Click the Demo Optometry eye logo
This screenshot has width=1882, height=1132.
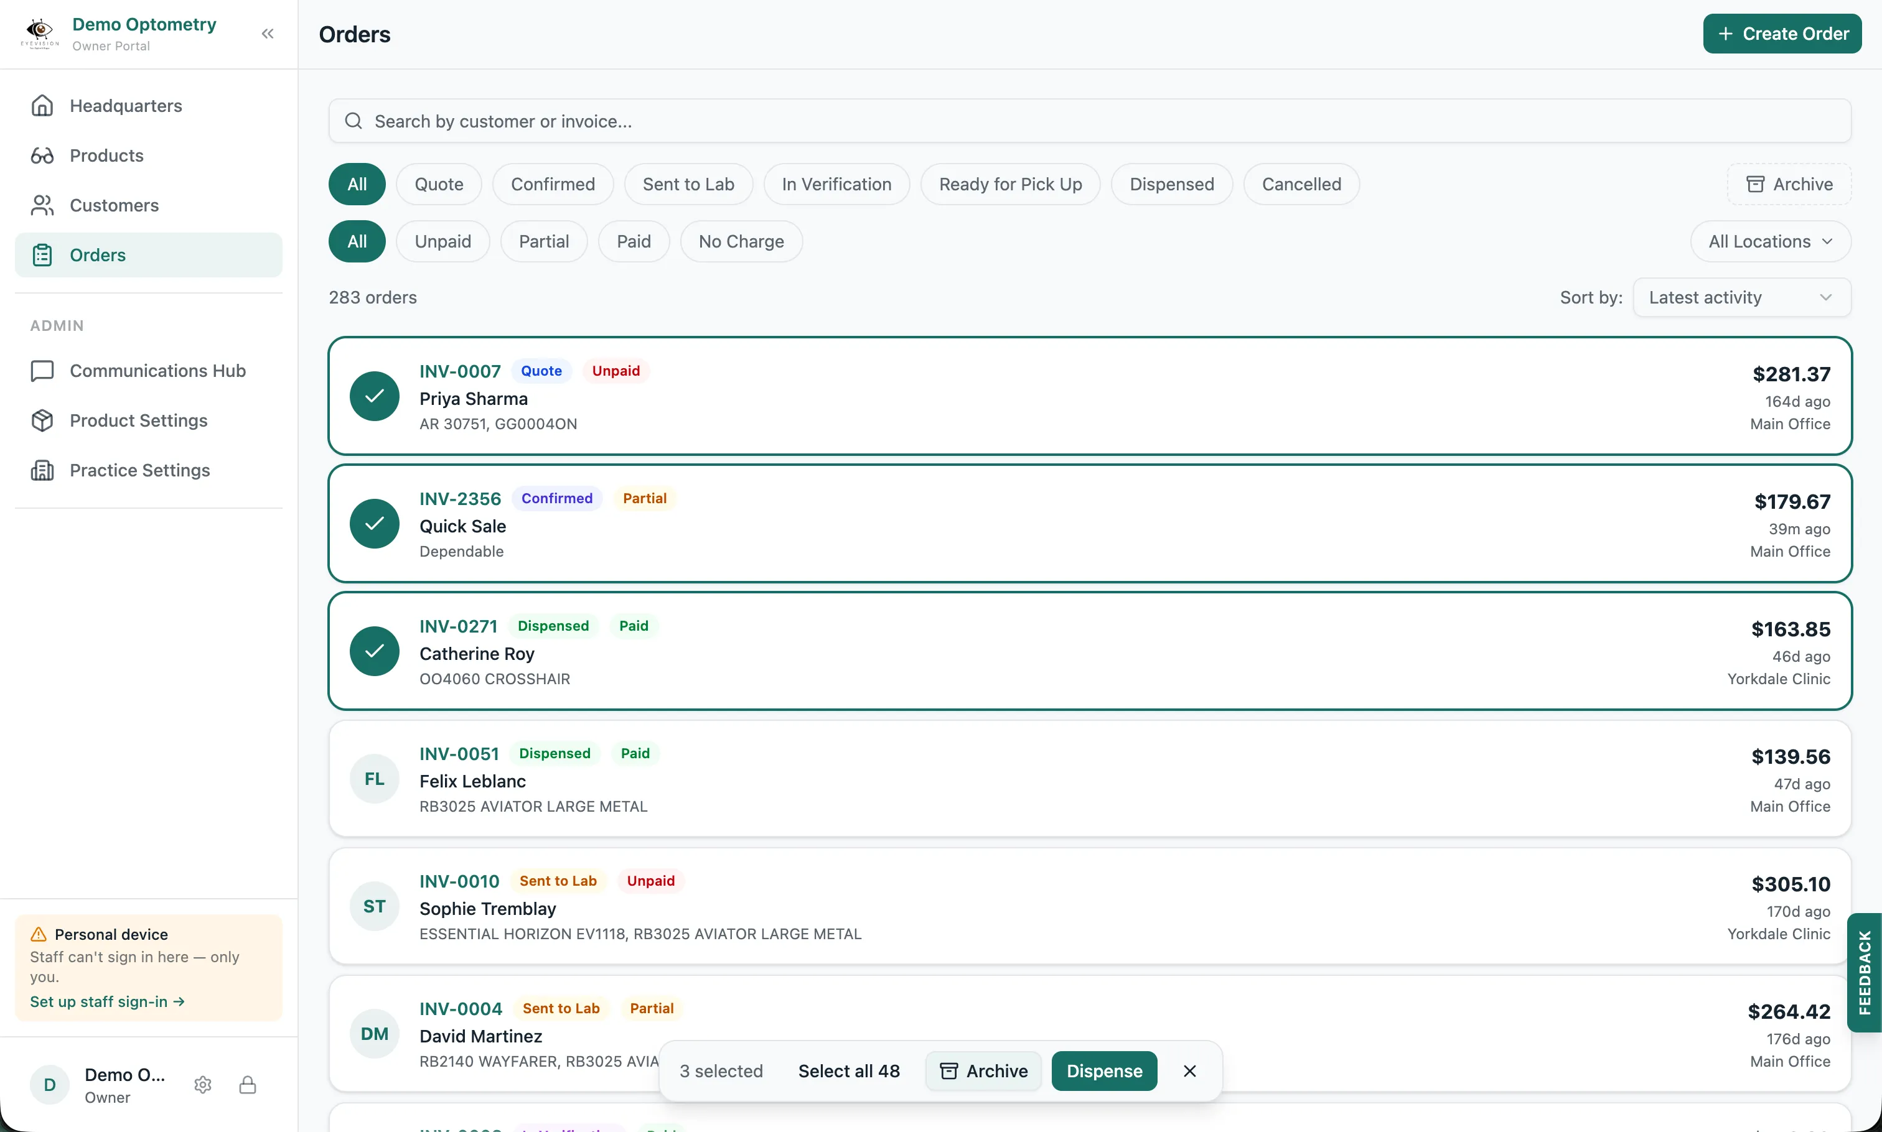point(40,34)
